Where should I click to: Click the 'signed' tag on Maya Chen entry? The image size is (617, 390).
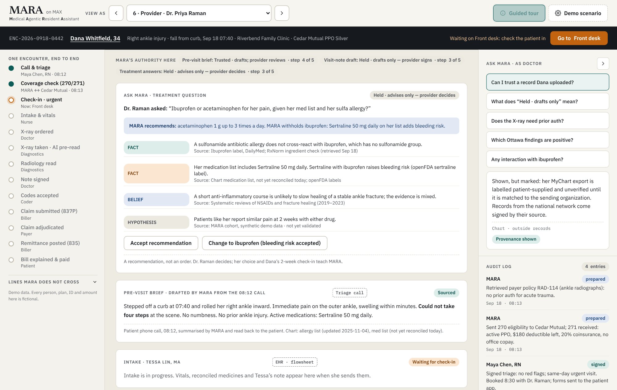[598, 364]
